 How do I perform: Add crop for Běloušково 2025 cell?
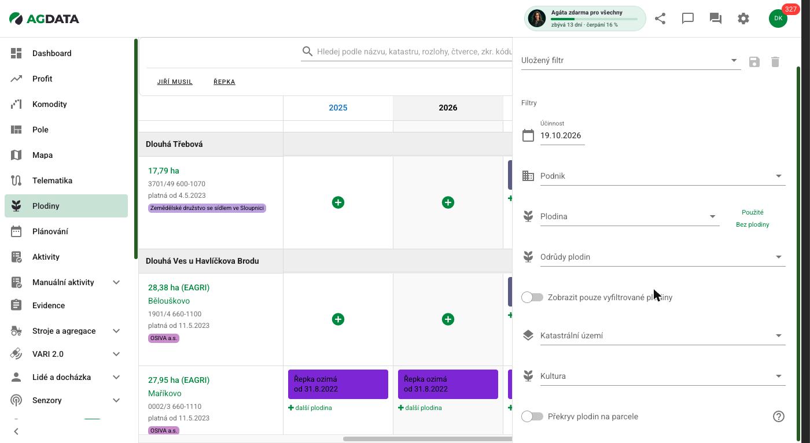pyautogui.click(x=338, y=319)
